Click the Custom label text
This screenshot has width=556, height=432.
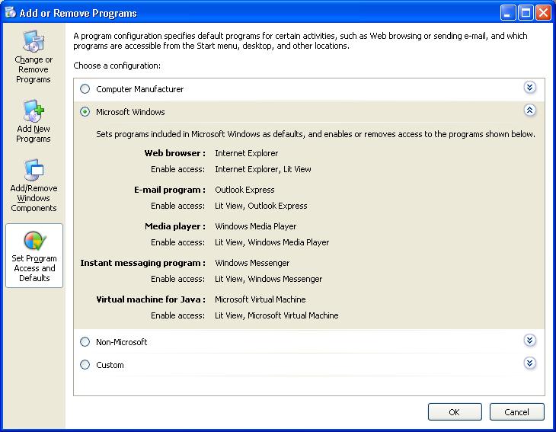pyautogui.click(x=110, y=365)
